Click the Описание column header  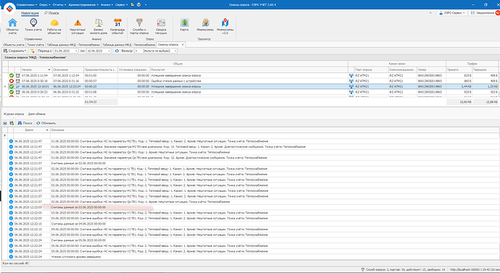pyautogui.click(x=275, y=130)
